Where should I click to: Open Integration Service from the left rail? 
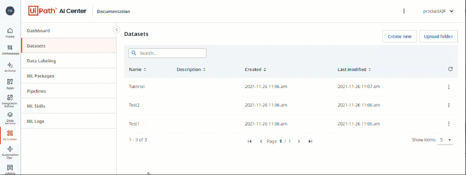coord(10,101)
